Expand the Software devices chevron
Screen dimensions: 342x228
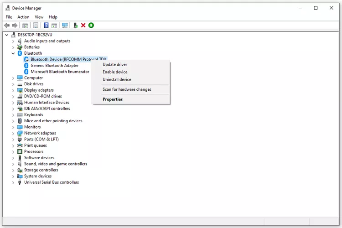pyautogui.click(x=13, y=158)
